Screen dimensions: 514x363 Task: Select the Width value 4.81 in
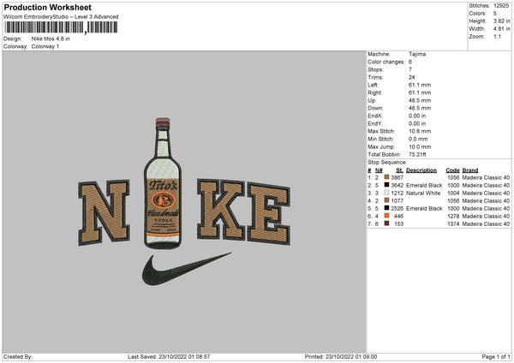502,29
